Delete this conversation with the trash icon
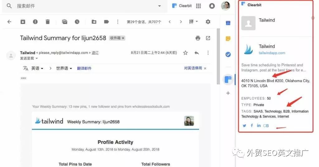Image resolution: width=319 pixels, height=167 pixels. point(48,21)
